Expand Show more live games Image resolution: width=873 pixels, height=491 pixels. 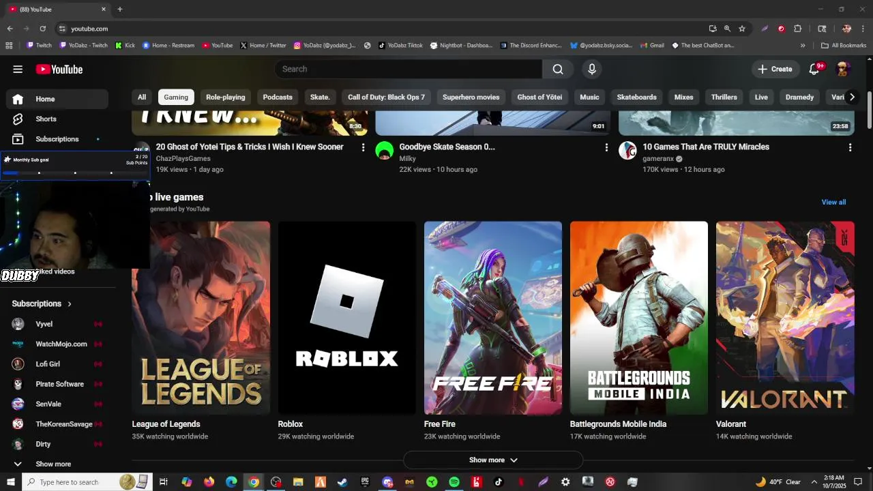point(493,460)
